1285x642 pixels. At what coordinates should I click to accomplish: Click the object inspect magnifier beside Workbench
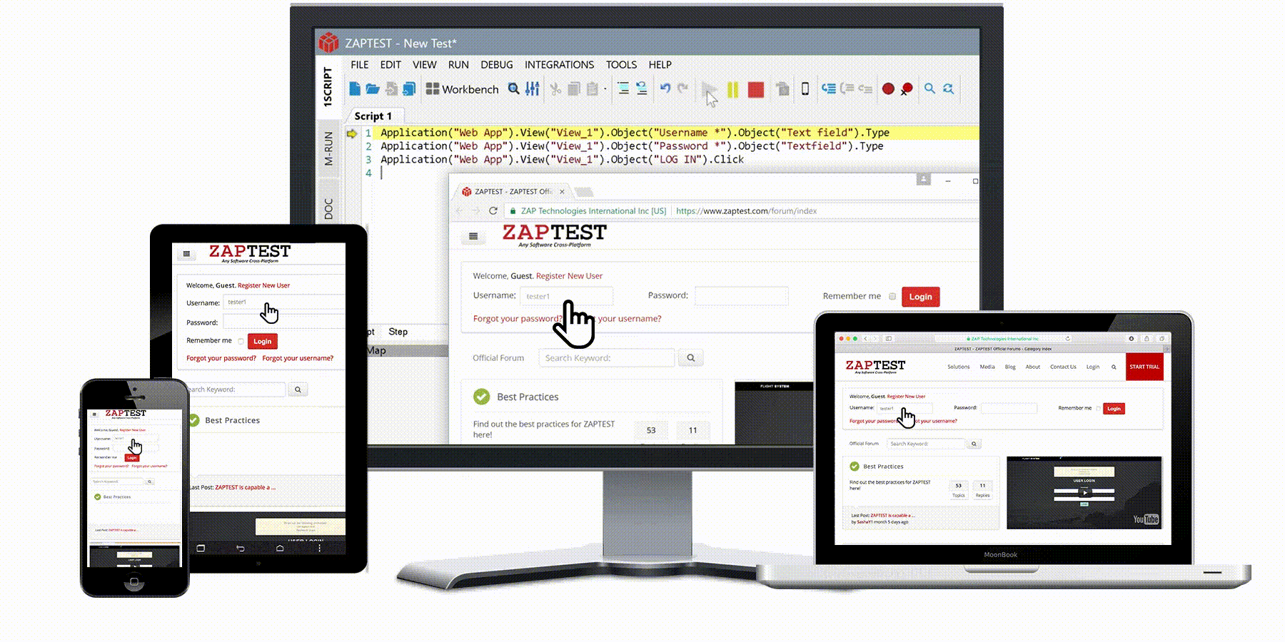click(x=514, y=88)
